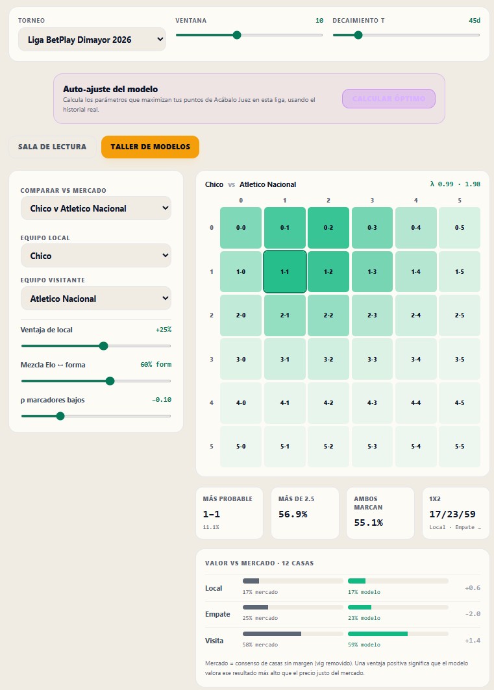
Task: Open the Equipo Local dropdown showing Chico
Action: point(96,256)
